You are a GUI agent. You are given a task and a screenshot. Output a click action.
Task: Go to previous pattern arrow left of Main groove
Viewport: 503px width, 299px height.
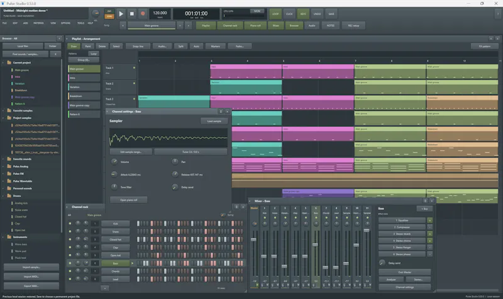(123, 26)
